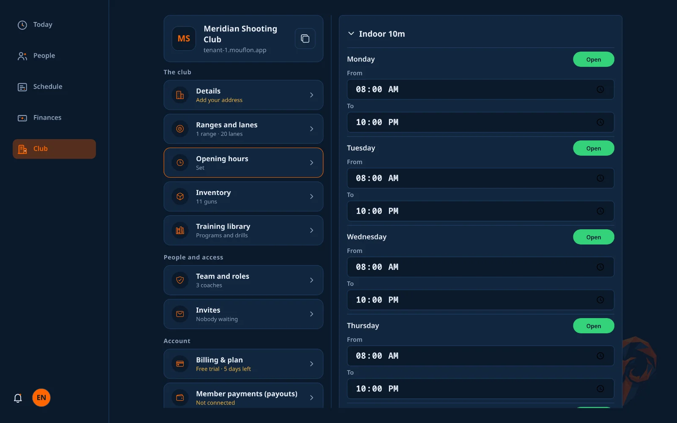Expand Team and roles chevron
Viewport: 677px width, 423px height.
[x=311, y=280]
